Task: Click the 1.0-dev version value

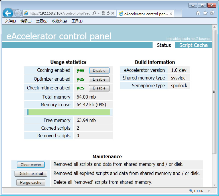Action: [x=179, y=70]
